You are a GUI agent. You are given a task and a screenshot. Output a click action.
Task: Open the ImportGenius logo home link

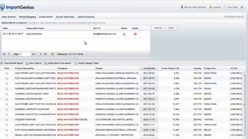coord(17,7)
